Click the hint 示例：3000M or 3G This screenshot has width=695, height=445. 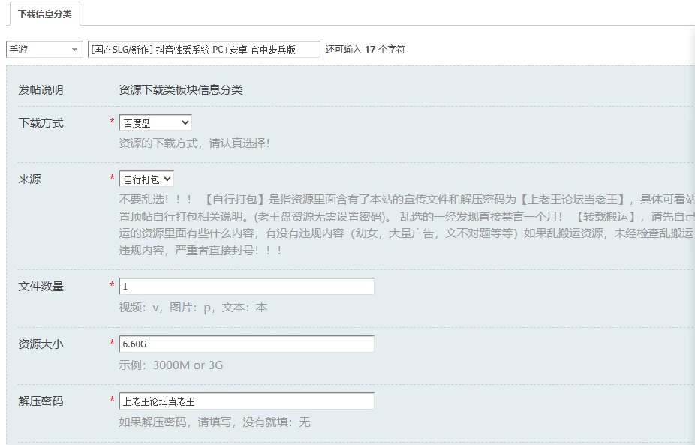click(x=170, y=365)
